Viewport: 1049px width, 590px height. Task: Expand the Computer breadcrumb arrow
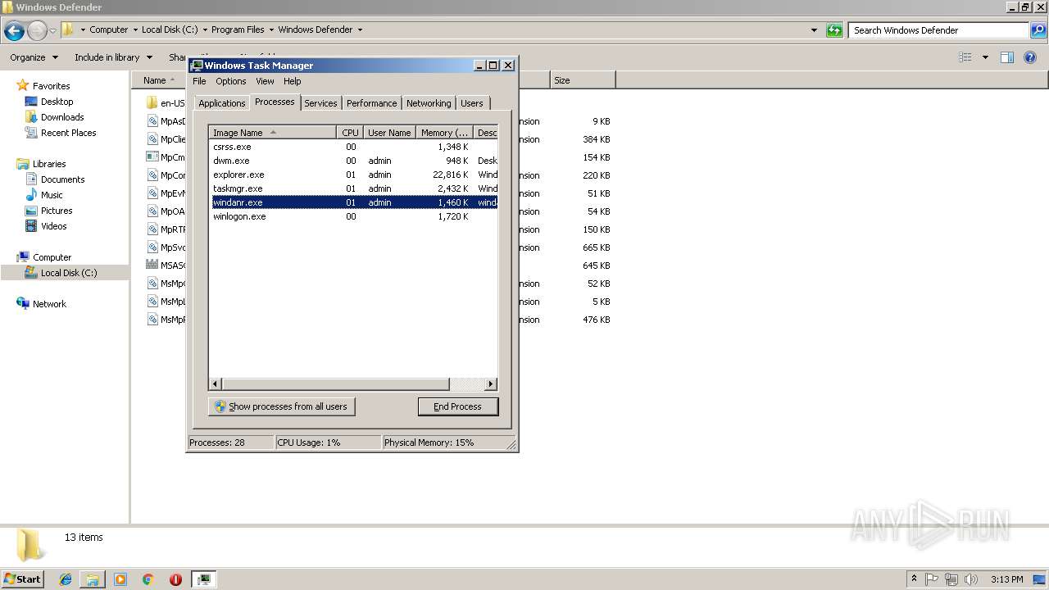coord(135,30)
